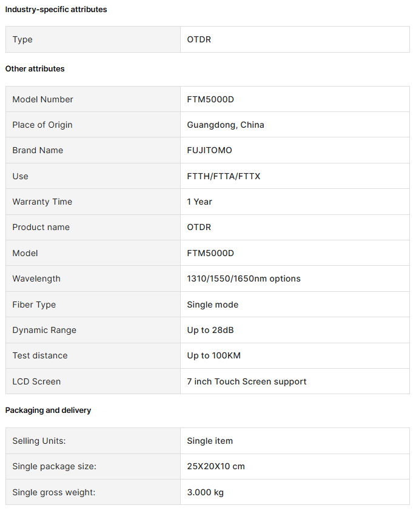This screenshot has height=511, width=416.
Task: Click the Dynamic Range label cell
Action: pyautogui.click(x=93, y=330)
